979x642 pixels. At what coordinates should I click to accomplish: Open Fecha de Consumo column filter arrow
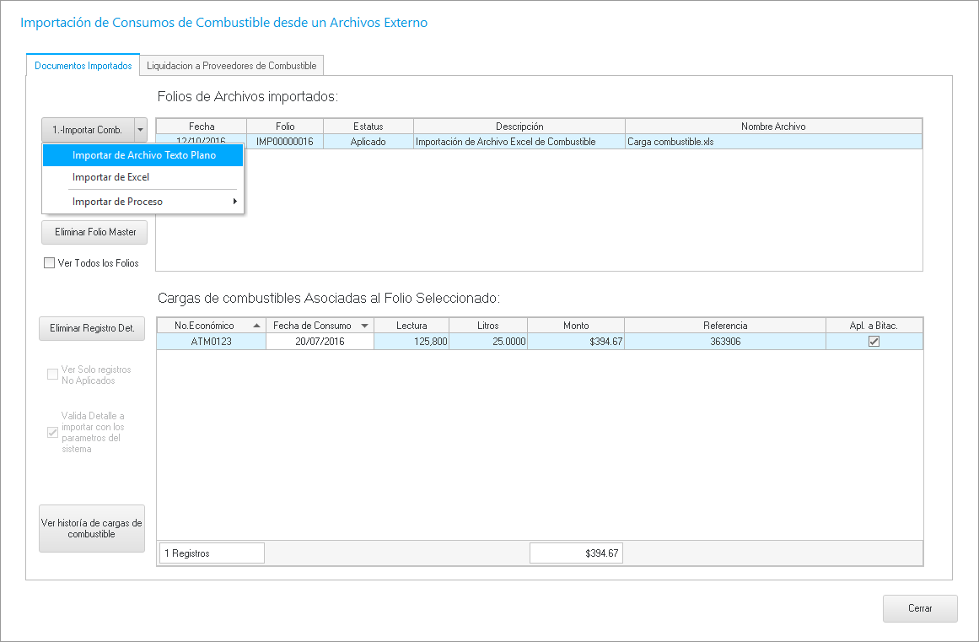(x=365, y=326)
